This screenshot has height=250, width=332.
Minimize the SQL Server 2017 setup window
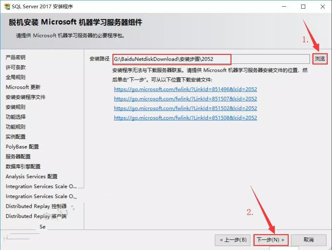click(x=284, y=7)
